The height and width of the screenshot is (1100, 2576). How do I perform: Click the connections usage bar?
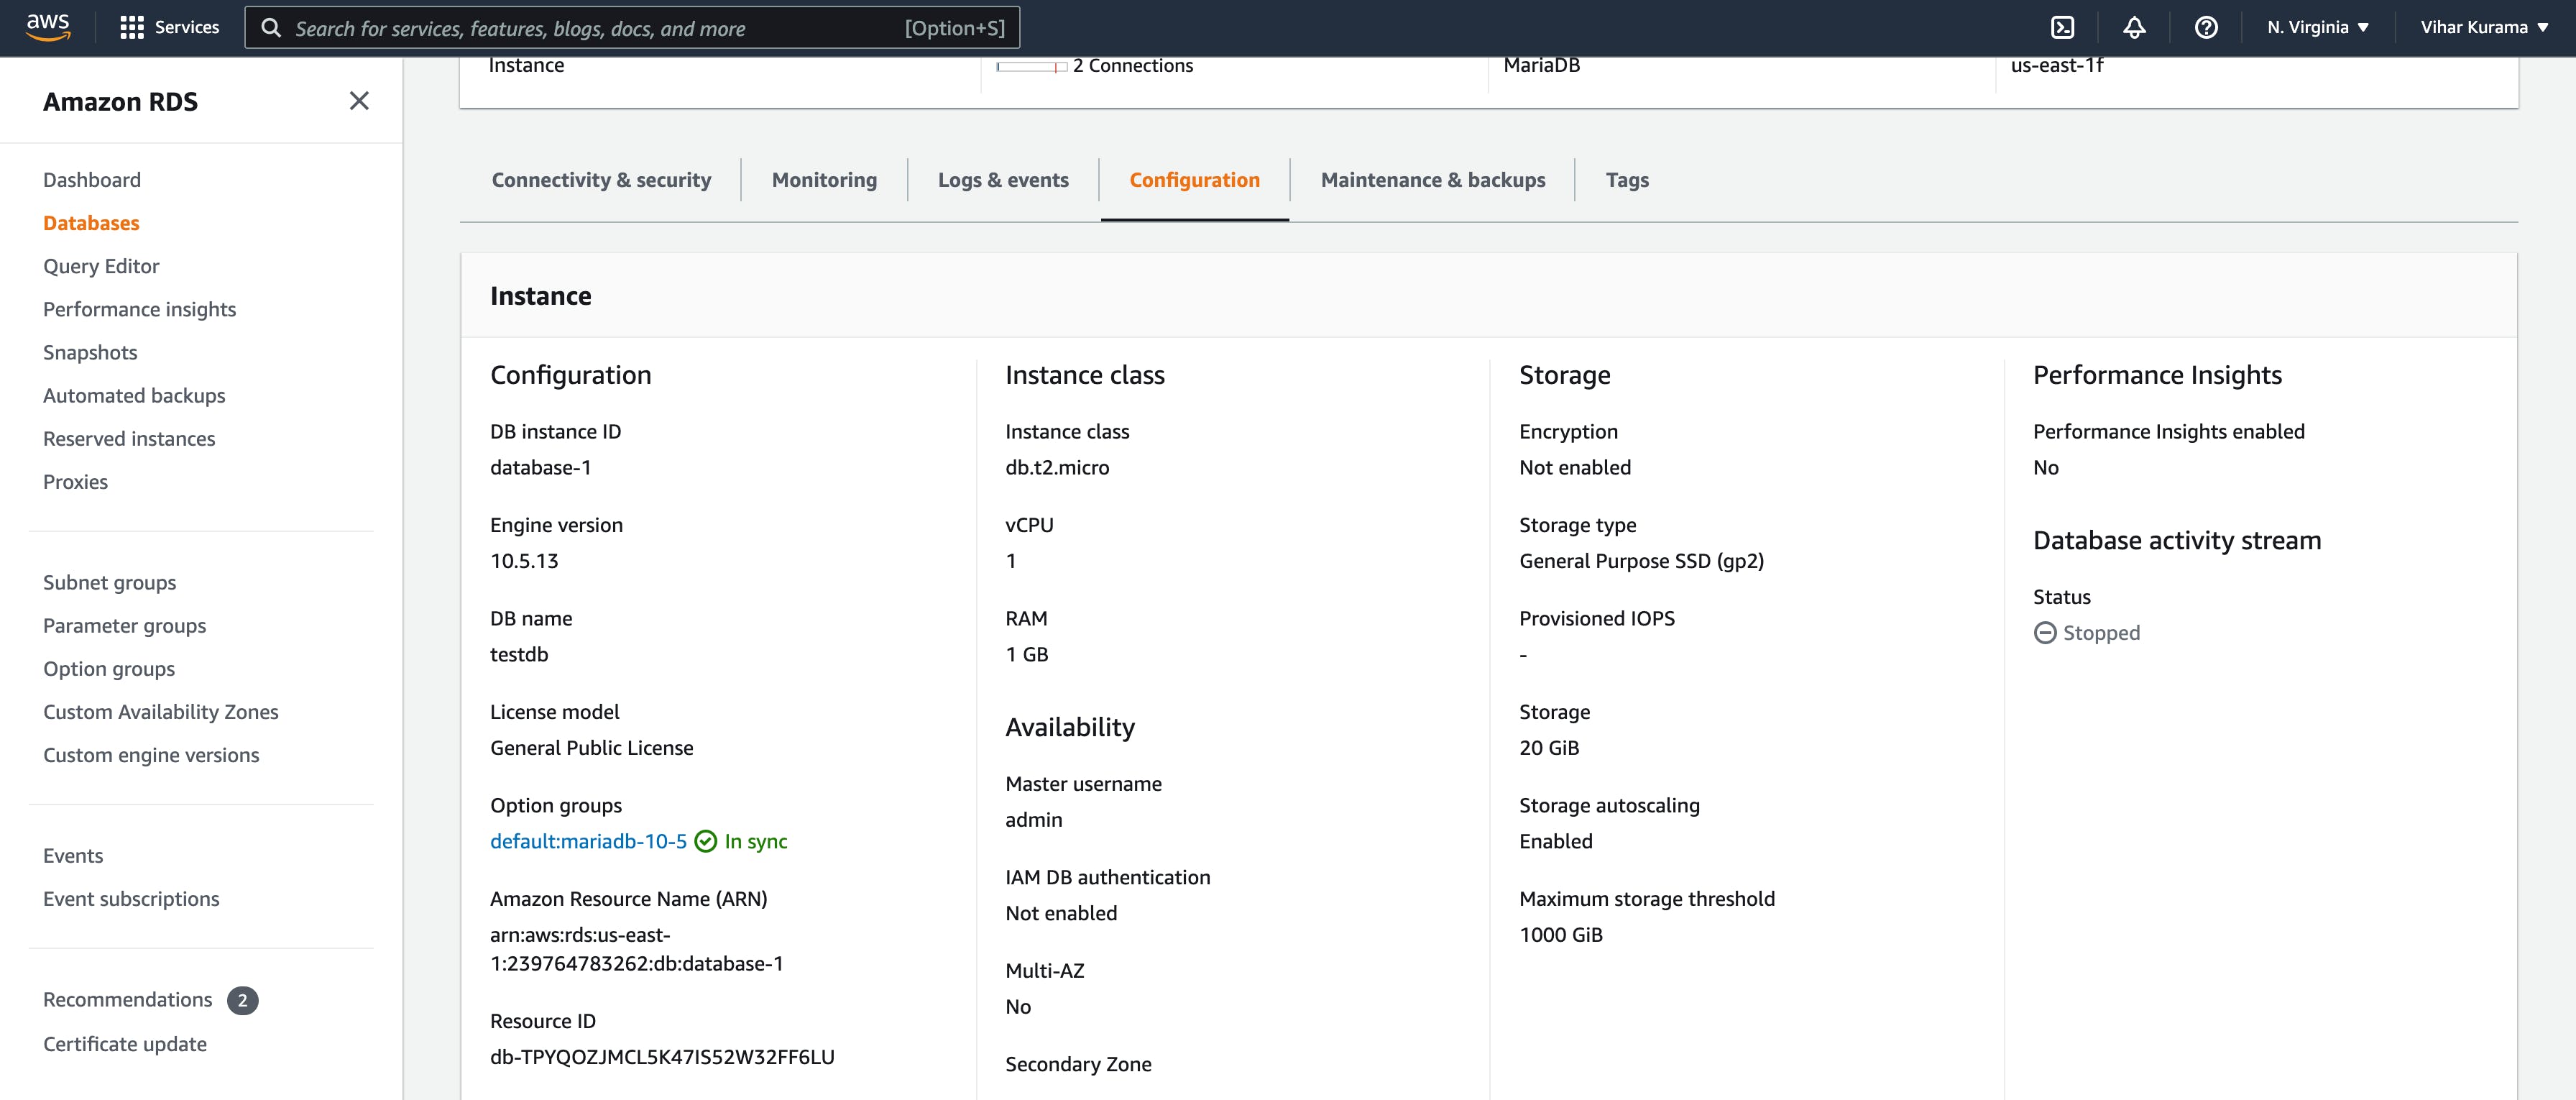click(1032, 67)
